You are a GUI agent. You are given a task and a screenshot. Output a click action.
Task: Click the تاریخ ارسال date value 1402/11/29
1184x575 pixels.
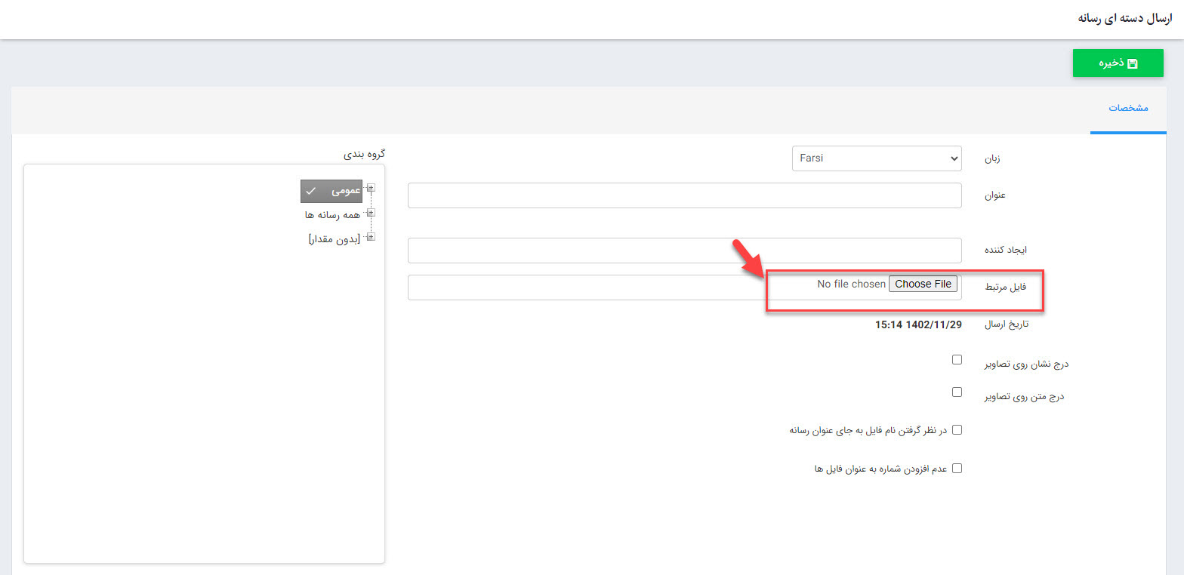[919, 325]
